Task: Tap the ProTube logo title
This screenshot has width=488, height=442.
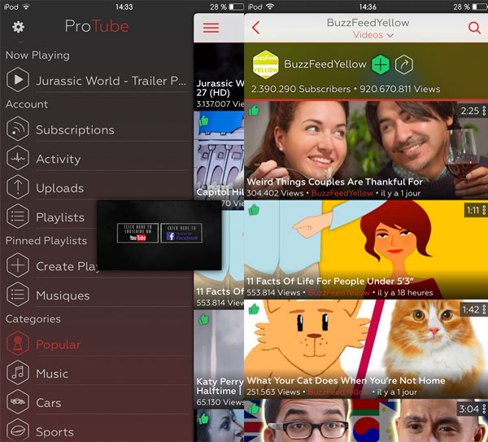Action: tap(97, 26)
